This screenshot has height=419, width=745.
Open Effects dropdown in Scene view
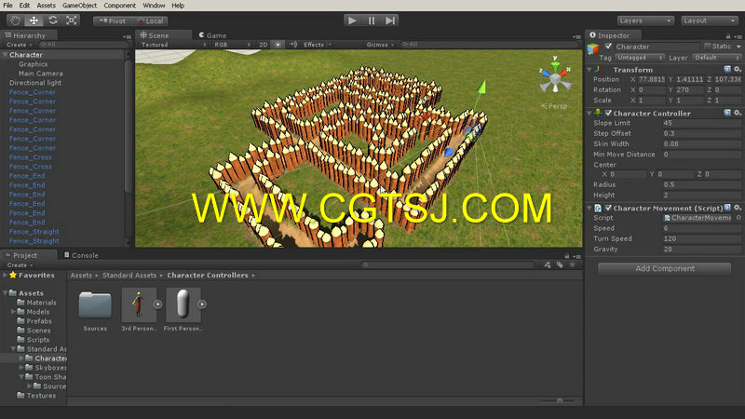[317, 44]
